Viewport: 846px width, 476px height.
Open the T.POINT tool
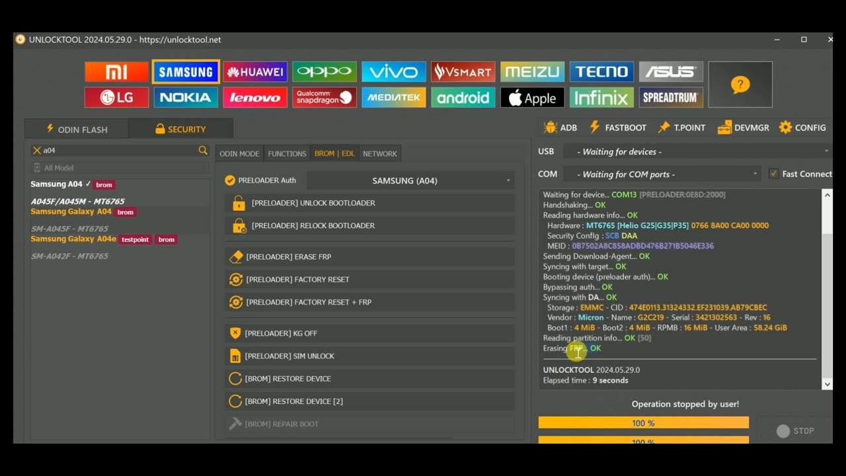coord(681,128)
